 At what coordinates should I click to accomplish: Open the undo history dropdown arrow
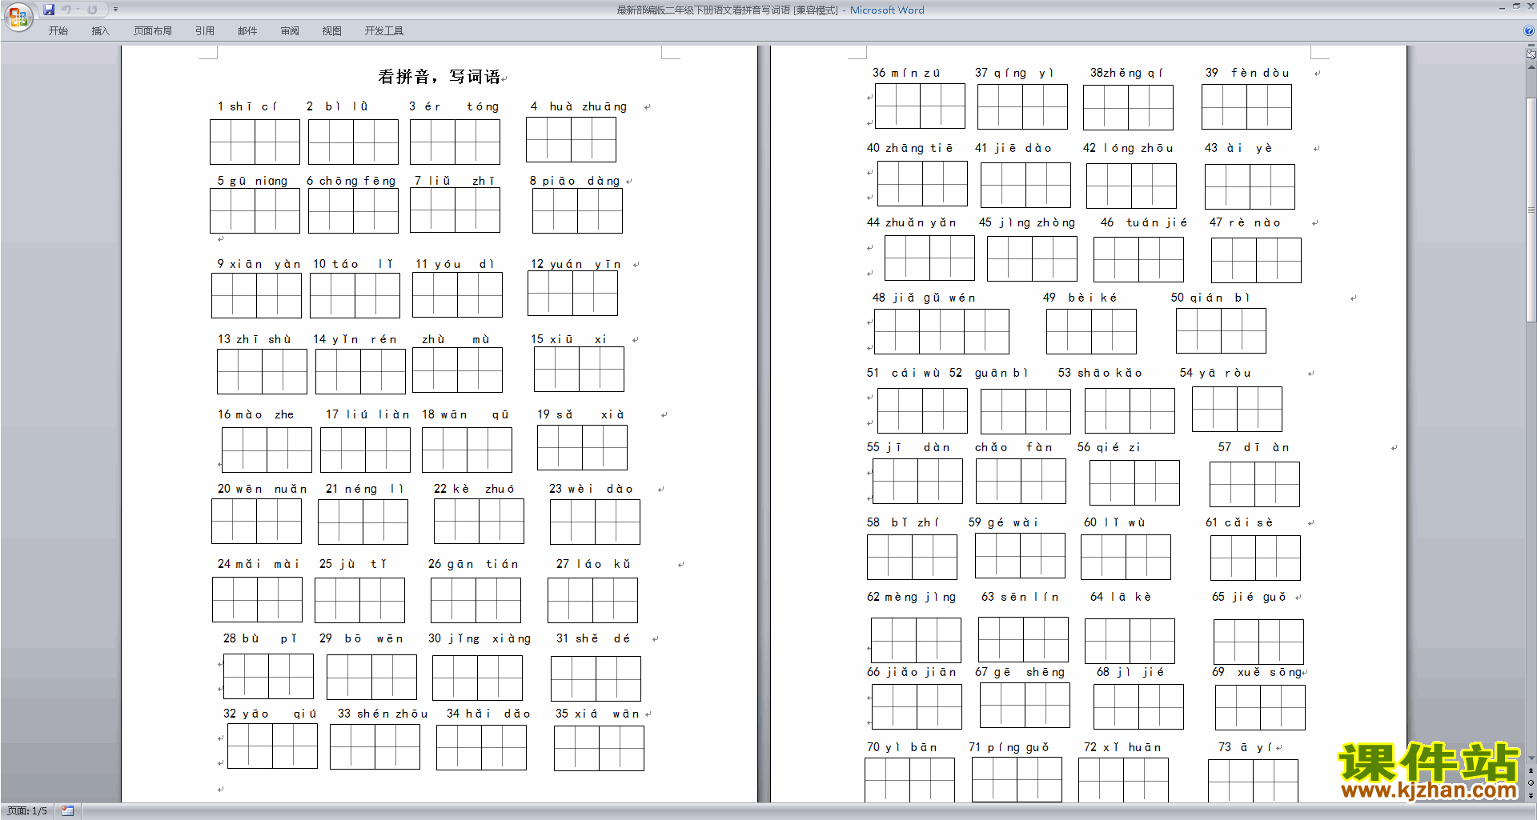(78, 10)
